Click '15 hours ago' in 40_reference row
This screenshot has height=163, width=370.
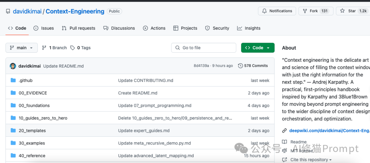[x=256, y=156]
